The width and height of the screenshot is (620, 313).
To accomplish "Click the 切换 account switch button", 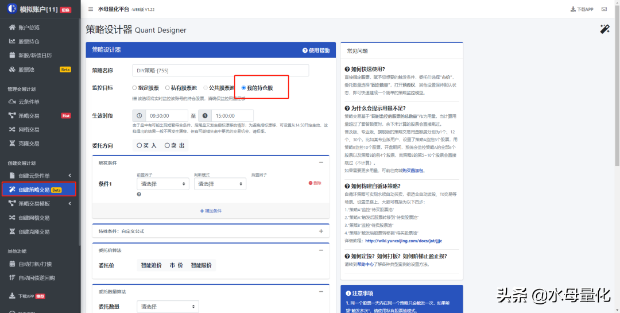I will point(65,10).
